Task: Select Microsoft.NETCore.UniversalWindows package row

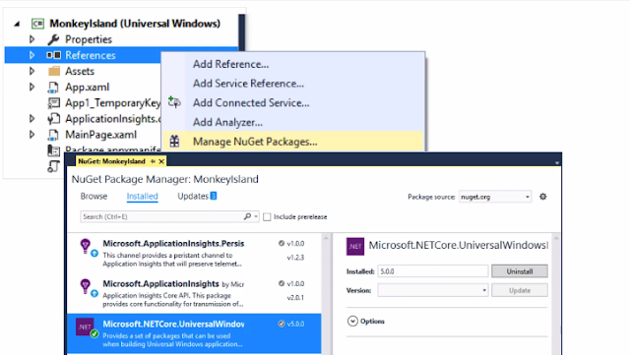Action: pyautogui.click(x=194, y=333)
